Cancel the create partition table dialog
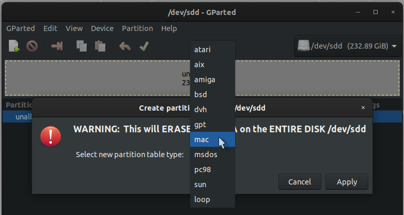 [x=300, y=182]
